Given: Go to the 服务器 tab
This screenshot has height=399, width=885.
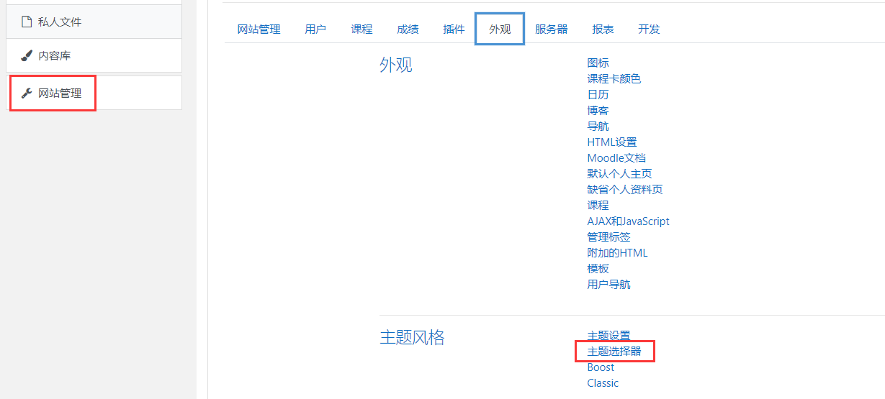Looking at the screenshot, I should 551,29.
